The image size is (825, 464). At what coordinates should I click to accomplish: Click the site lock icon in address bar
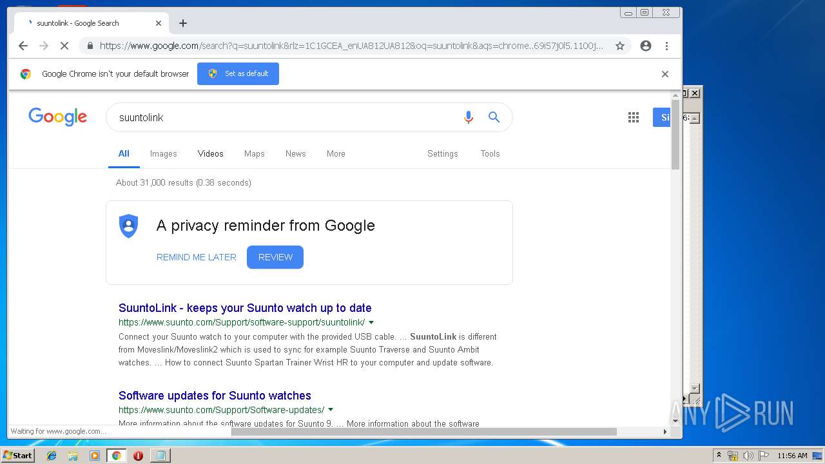90,46
